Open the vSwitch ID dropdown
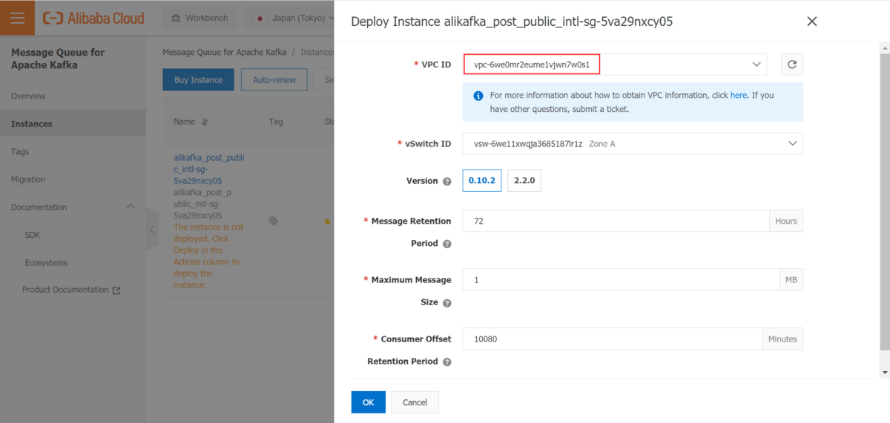This screenshot has height=423, width=890. click(x=633, y=144)
